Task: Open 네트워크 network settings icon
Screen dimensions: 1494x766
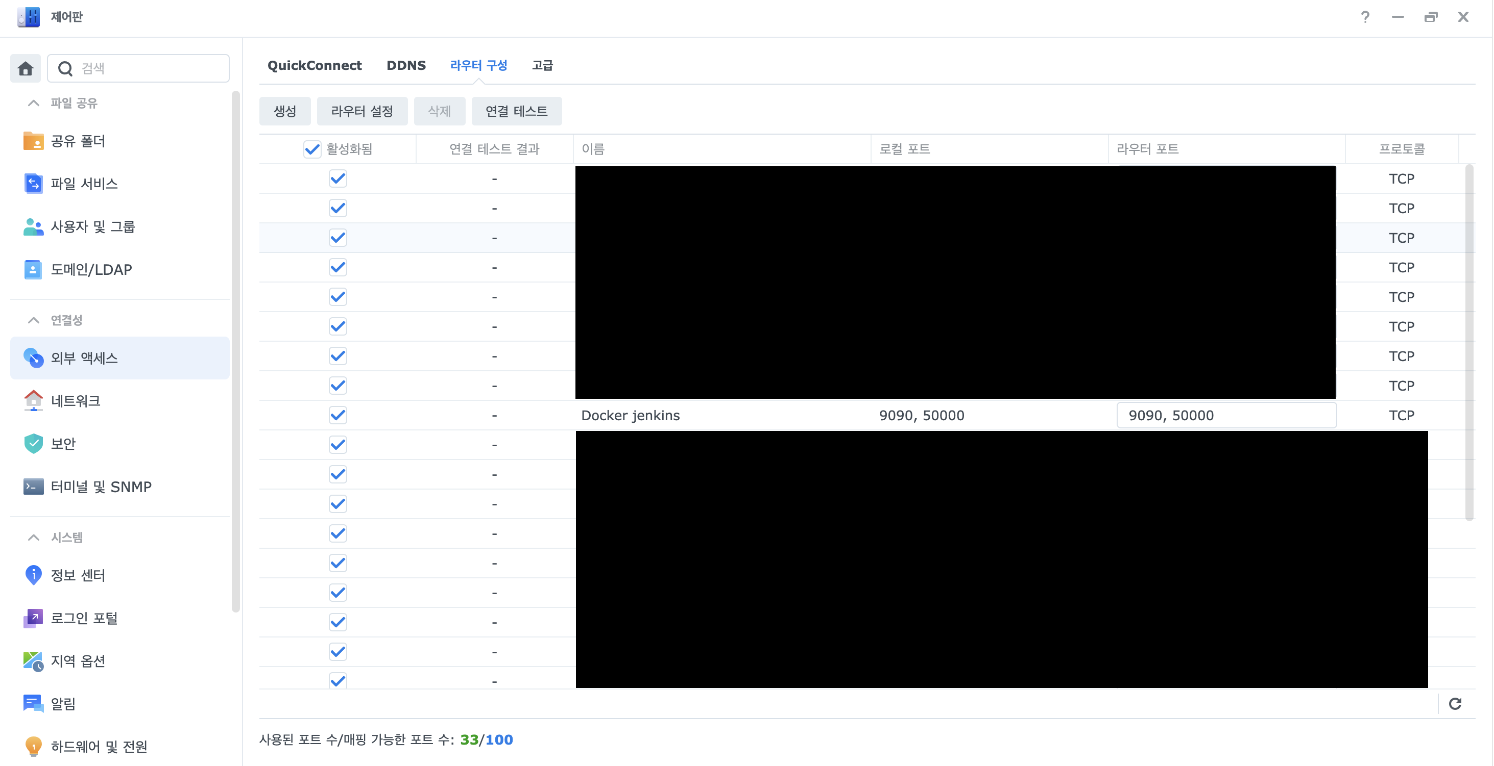Action: click(33, 400)
